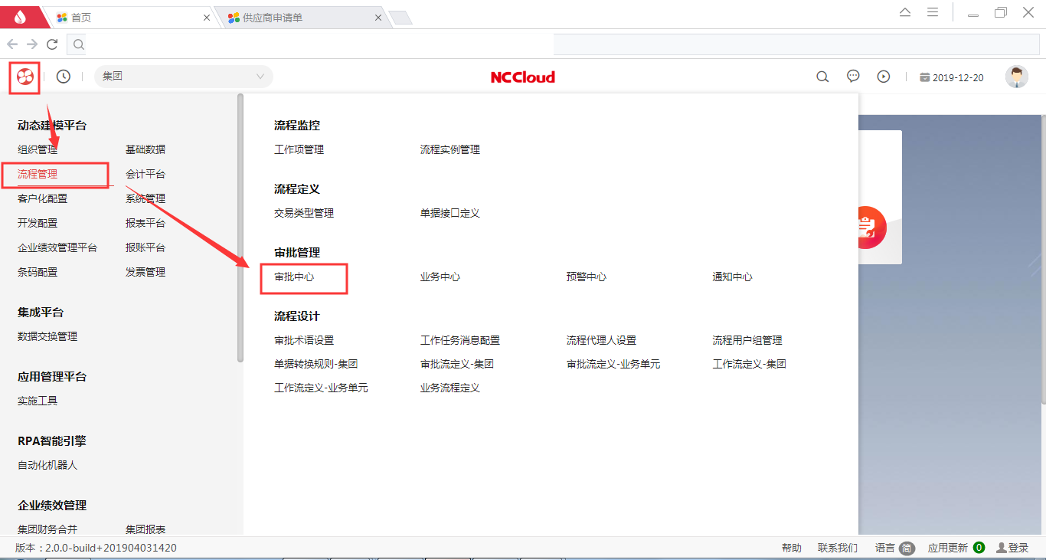
Task: Switch to the 供应商申请单 tab
Action: coord(299,17)
